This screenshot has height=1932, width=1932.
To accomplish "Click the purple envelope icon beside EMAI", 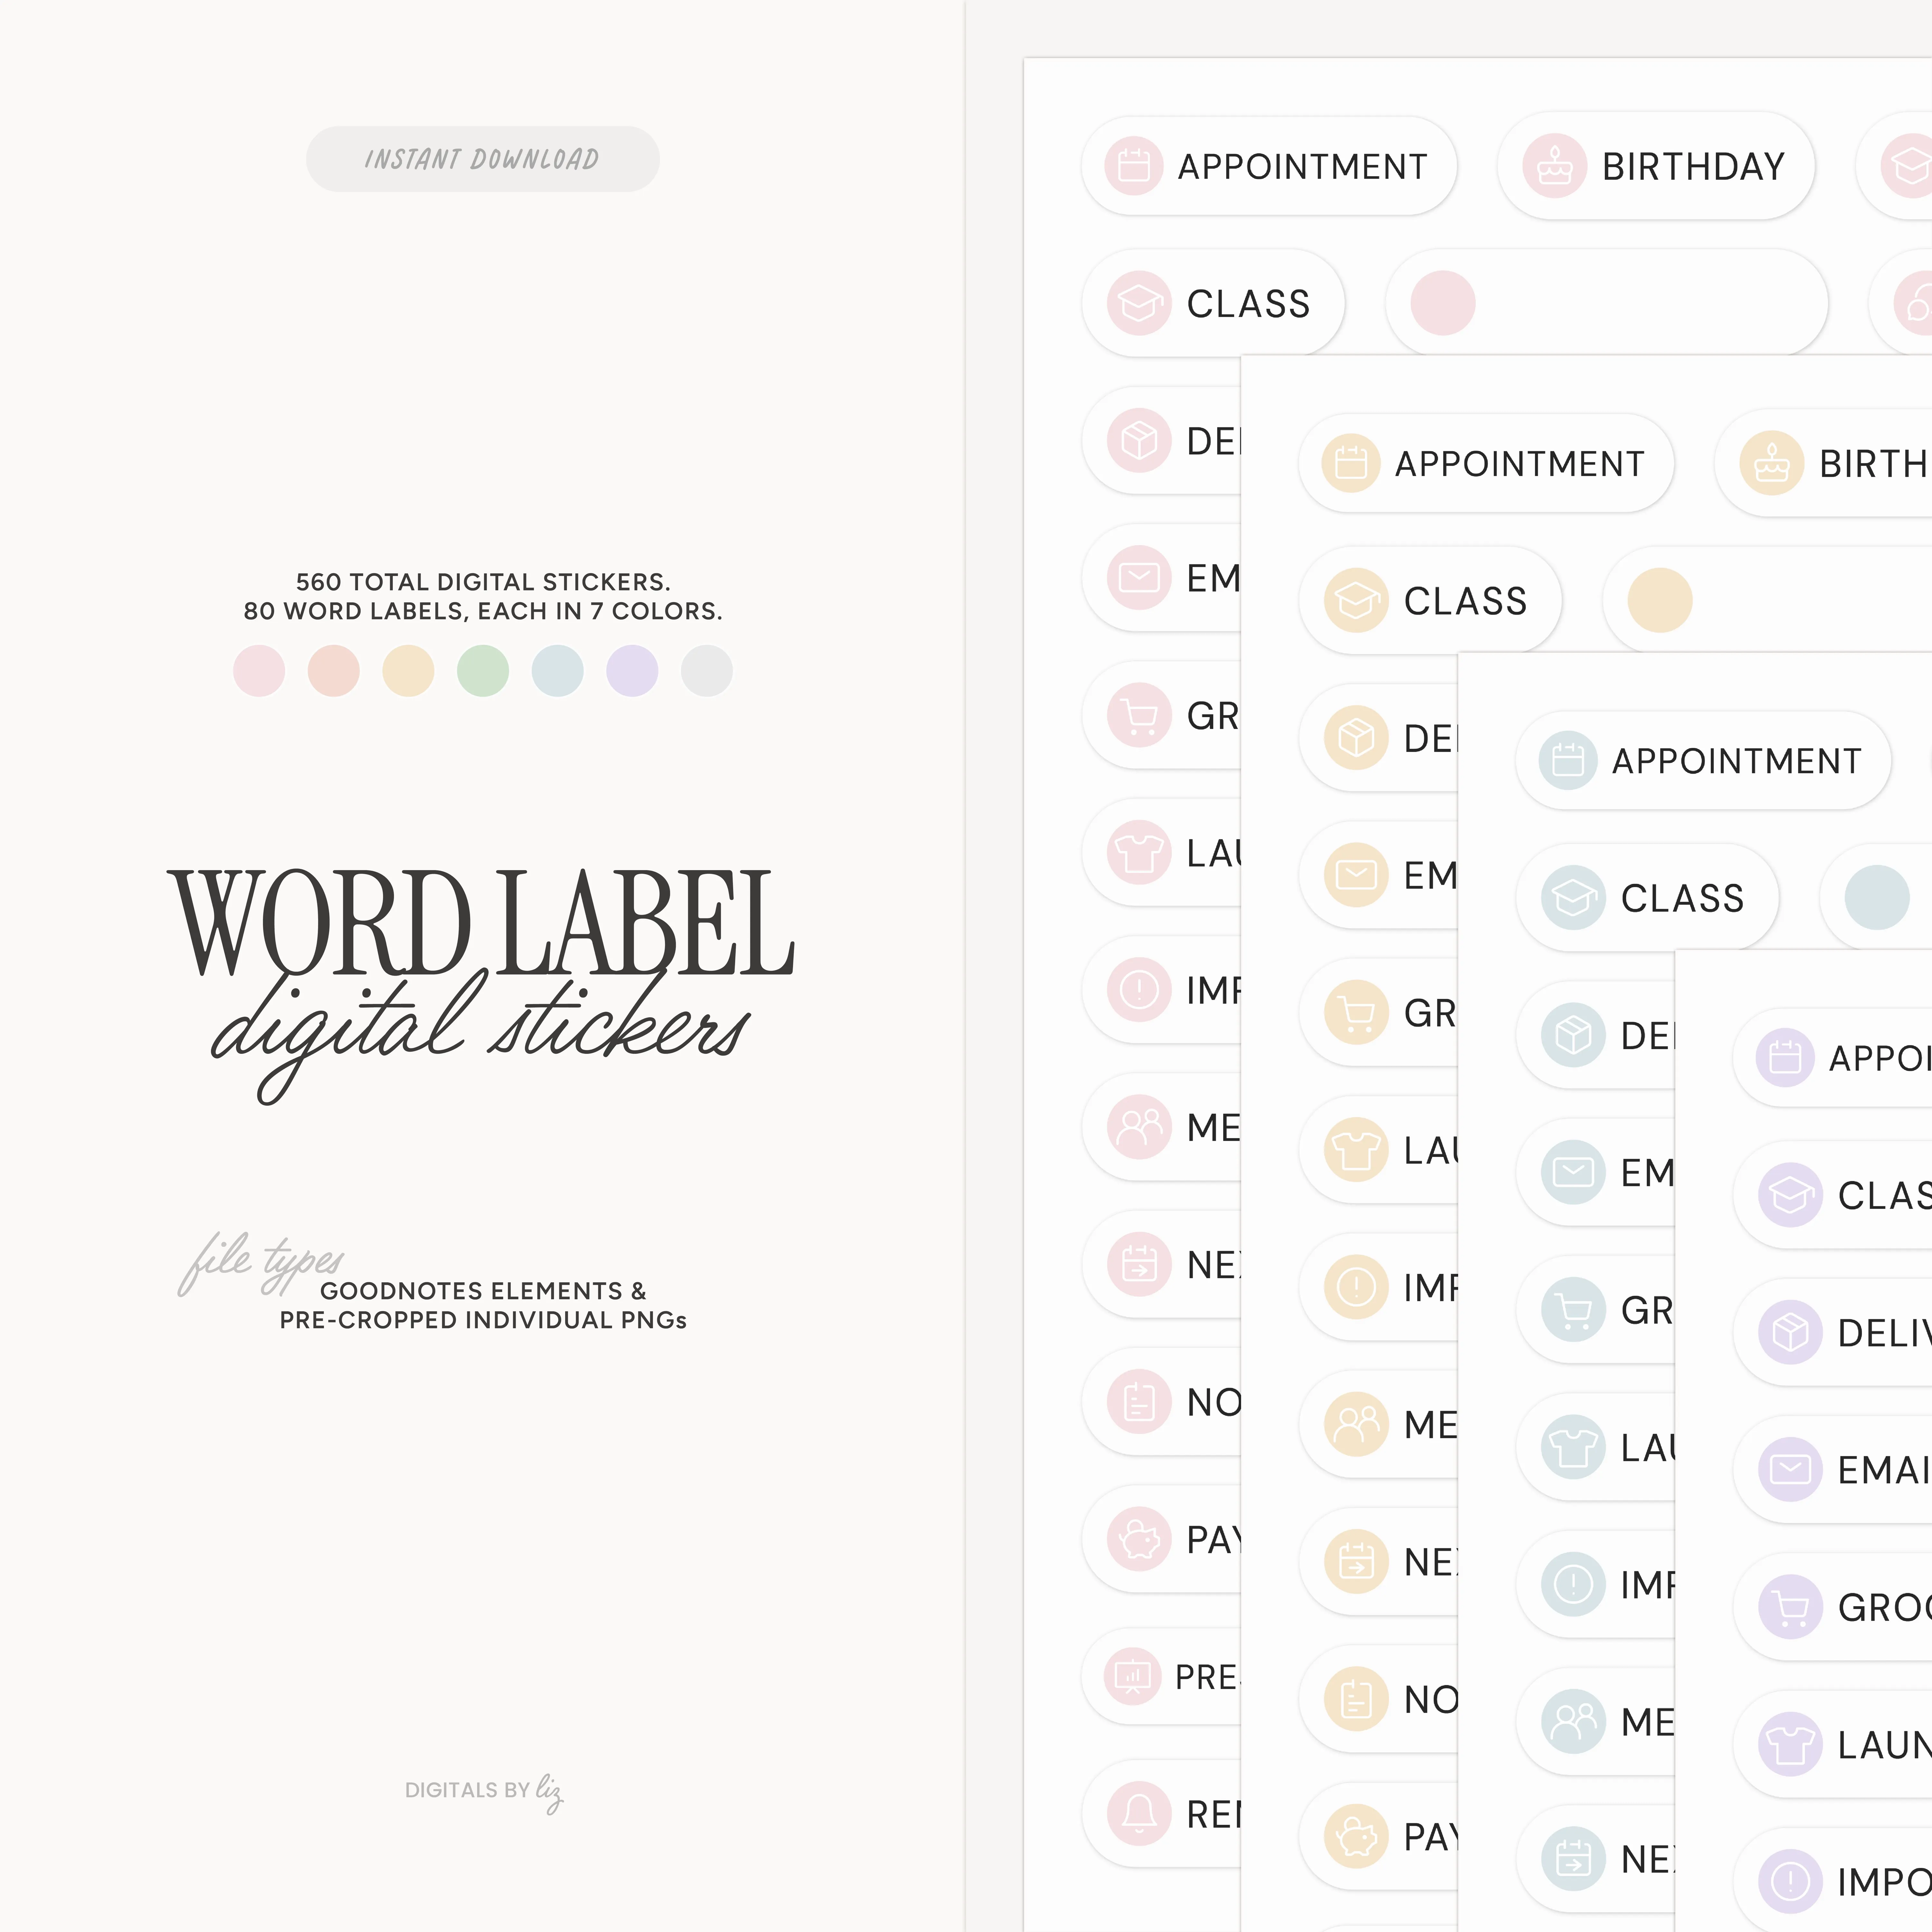I will click(1790, 1469).
